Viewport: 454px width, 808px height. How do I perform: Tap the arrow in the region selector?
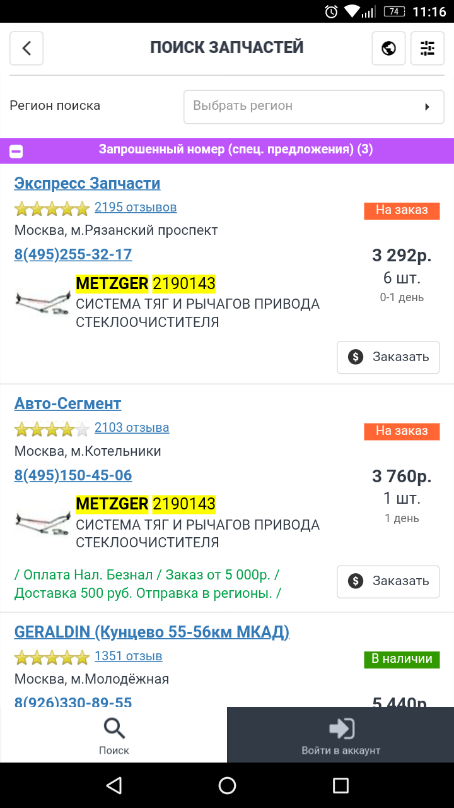[x=427, y=107]
